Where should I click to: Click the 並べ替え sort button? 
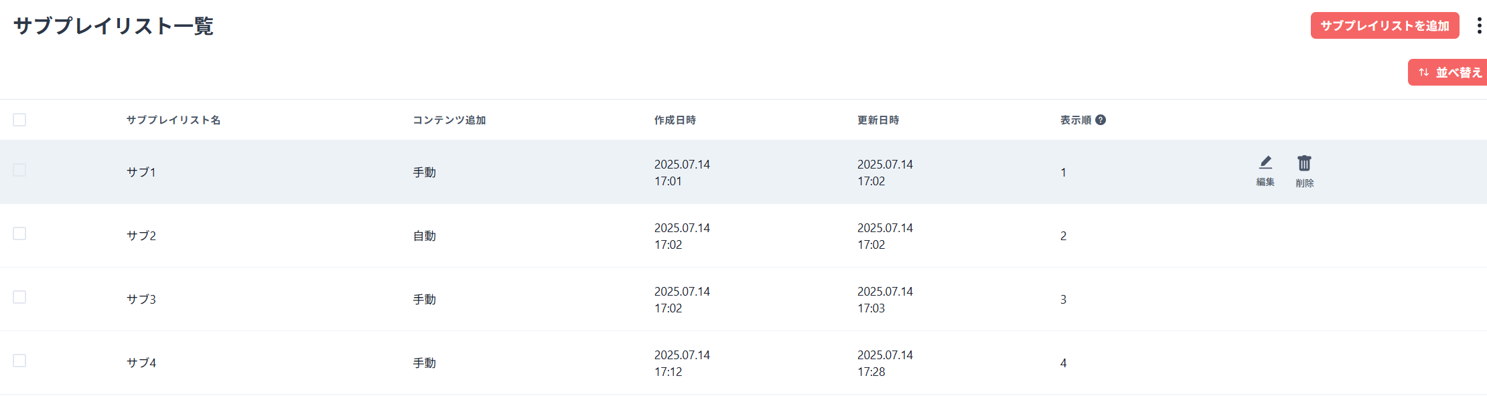click(x=1449, y=72)
